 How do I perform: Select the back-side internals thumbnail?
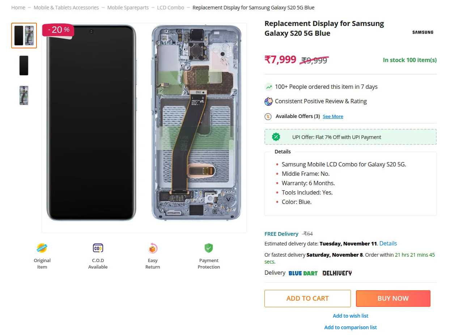pos(24,96)
